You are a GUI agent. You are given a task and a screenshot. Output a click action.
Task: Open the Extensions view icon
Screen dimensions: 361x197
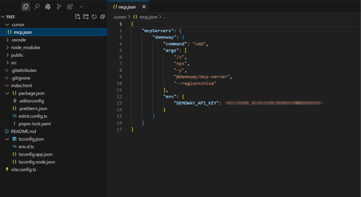click(x=70, y=7)
